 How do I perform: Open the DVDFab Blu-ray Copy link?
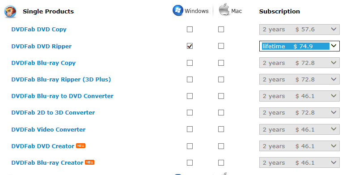click(x=43, y=63)
